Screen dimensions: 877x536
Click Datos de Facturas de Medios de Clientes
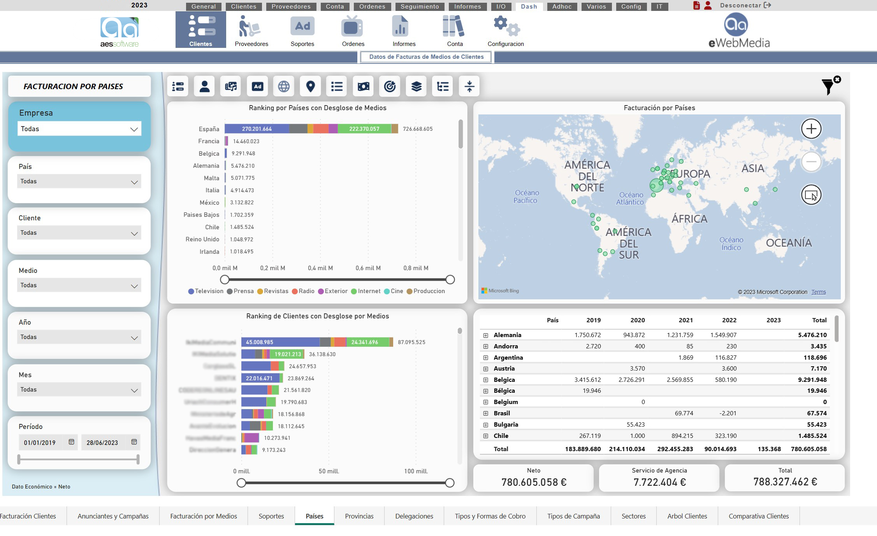[x=426, y=57]
